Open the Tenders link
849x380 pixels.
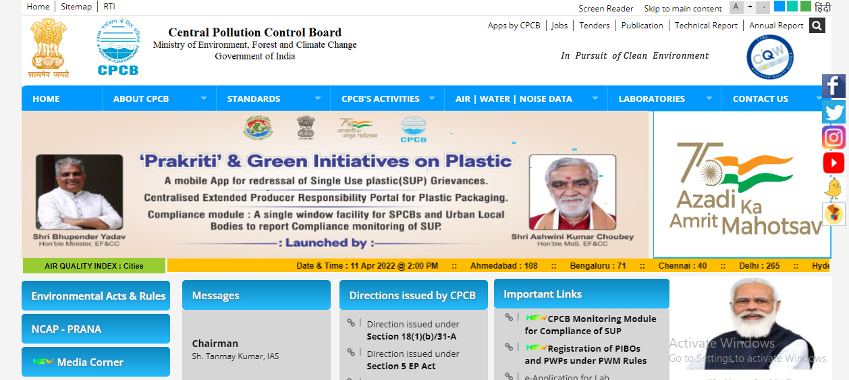pyautogui.click(x=595, y=26)
